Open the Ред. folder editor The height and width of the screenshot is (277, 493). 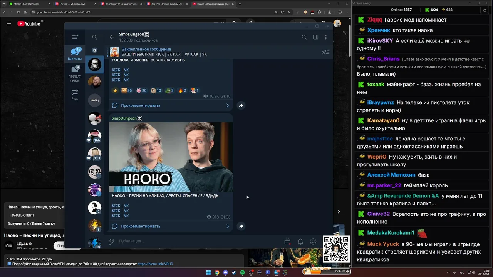click(x=75, y=95)
